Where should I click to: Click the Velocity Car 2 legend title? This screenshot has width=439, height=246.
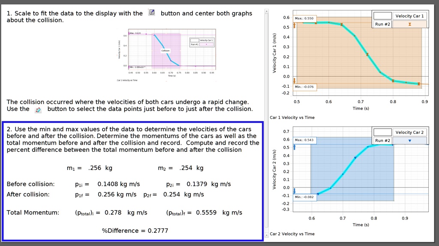coord(409,132)
